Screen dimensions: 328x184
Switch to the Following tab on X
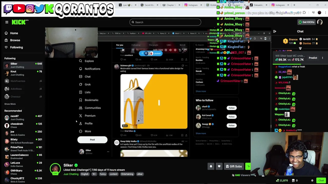(x=136, y=45)
